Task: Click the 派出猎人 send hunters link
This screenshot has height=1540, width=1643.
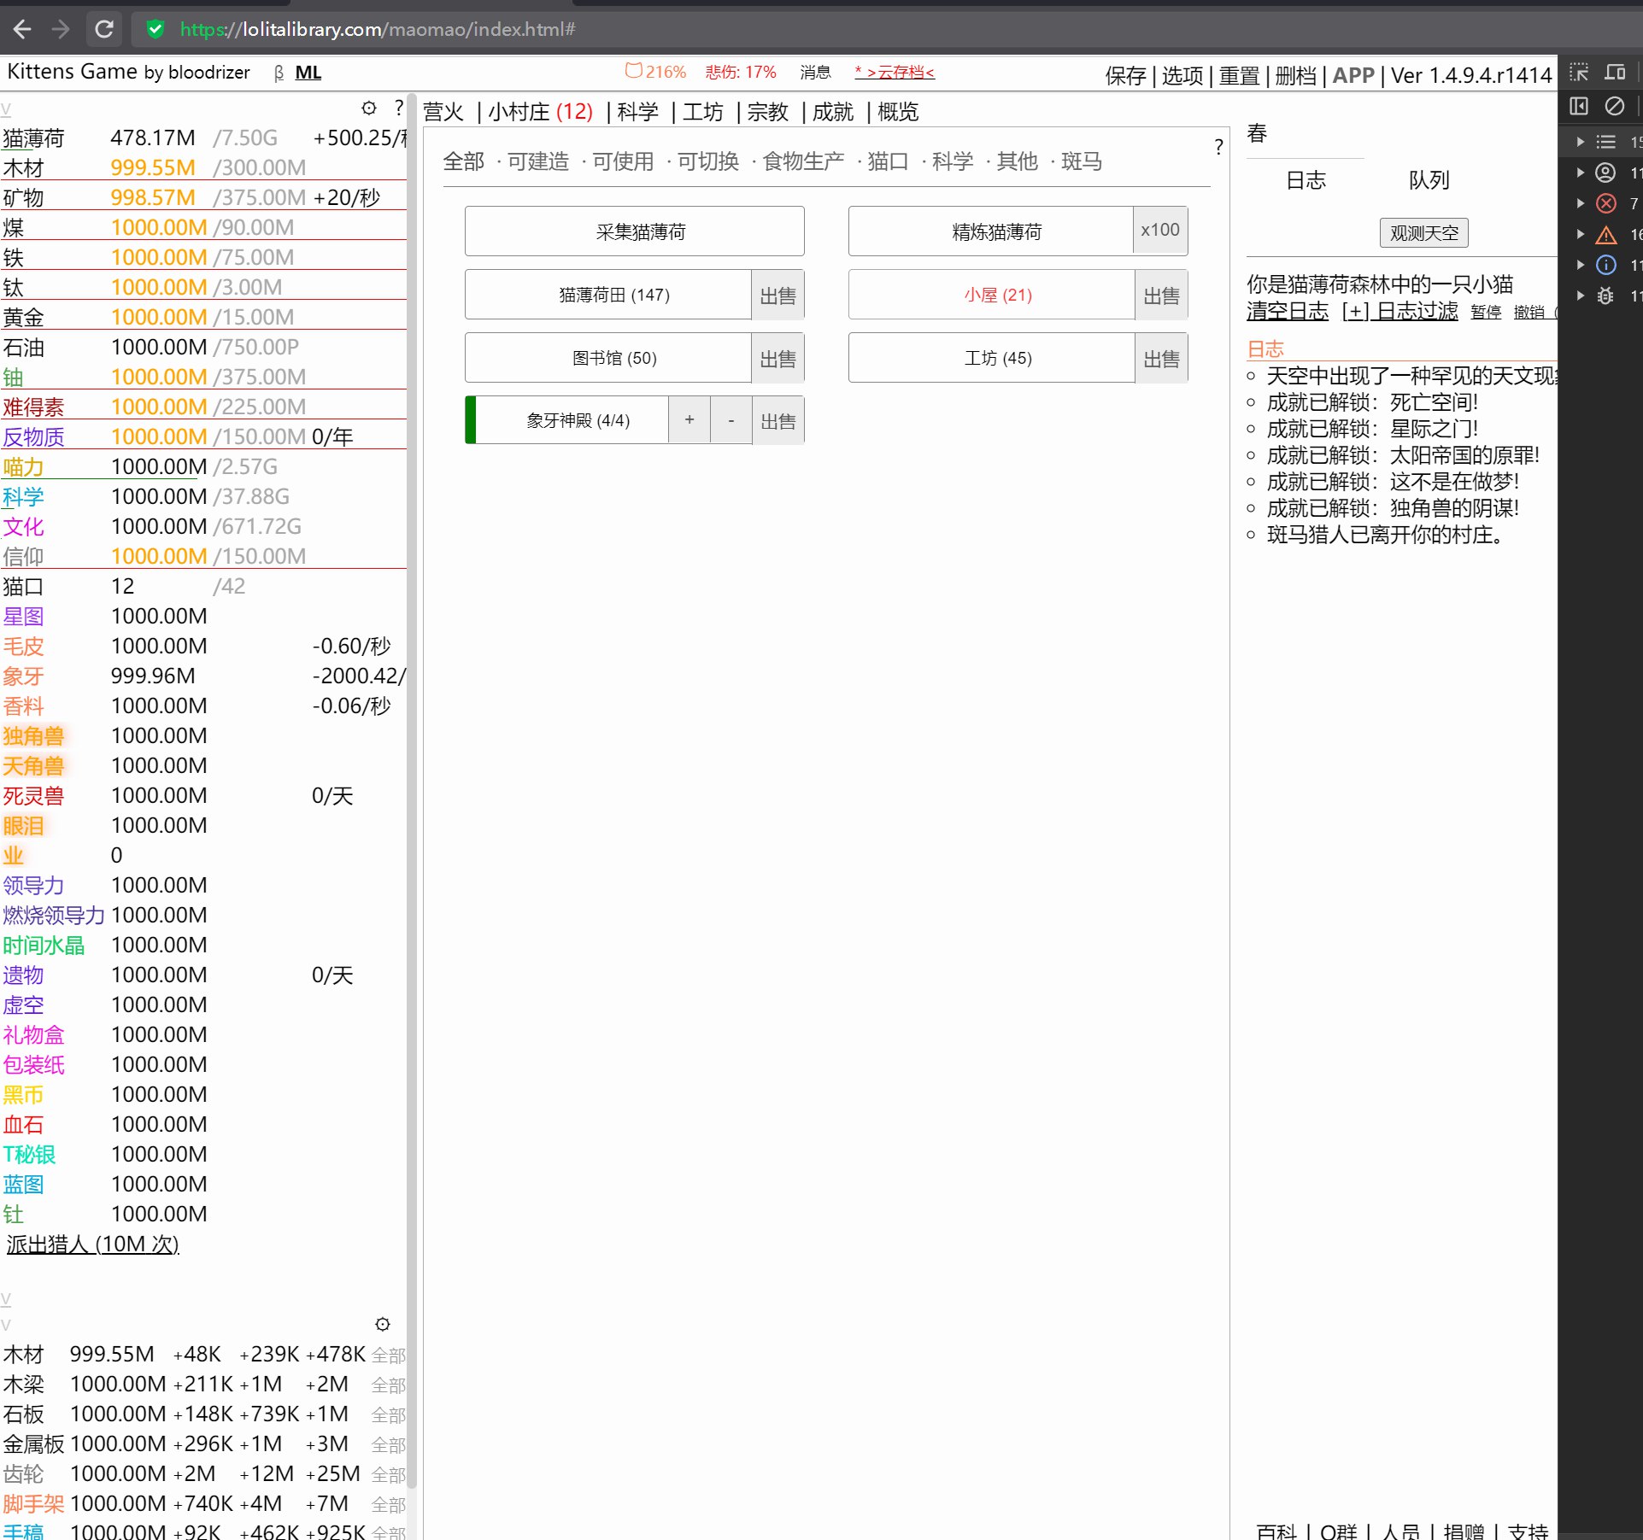Action: 93,1244
